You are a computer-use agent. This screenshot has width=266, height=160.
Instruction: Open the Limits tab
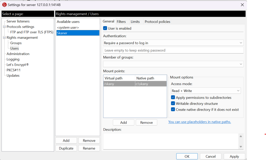[135, 22]
